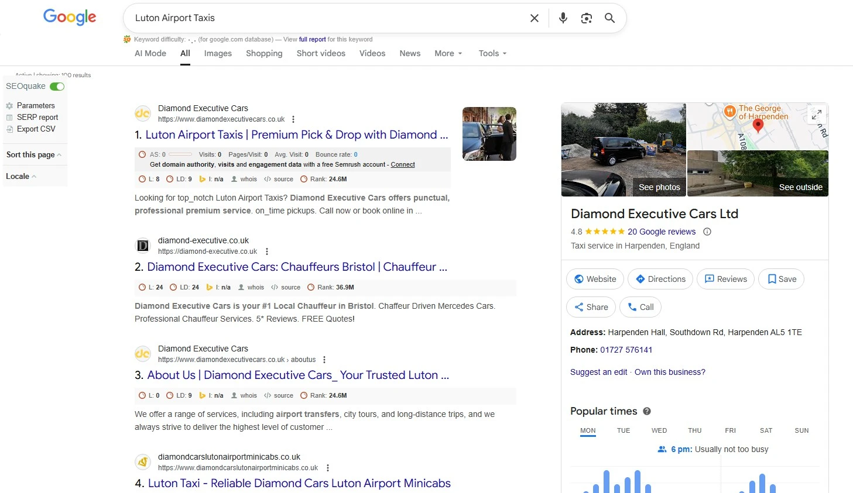Click the Diamond Executive Cars favicon on result 1

point(143,113)
